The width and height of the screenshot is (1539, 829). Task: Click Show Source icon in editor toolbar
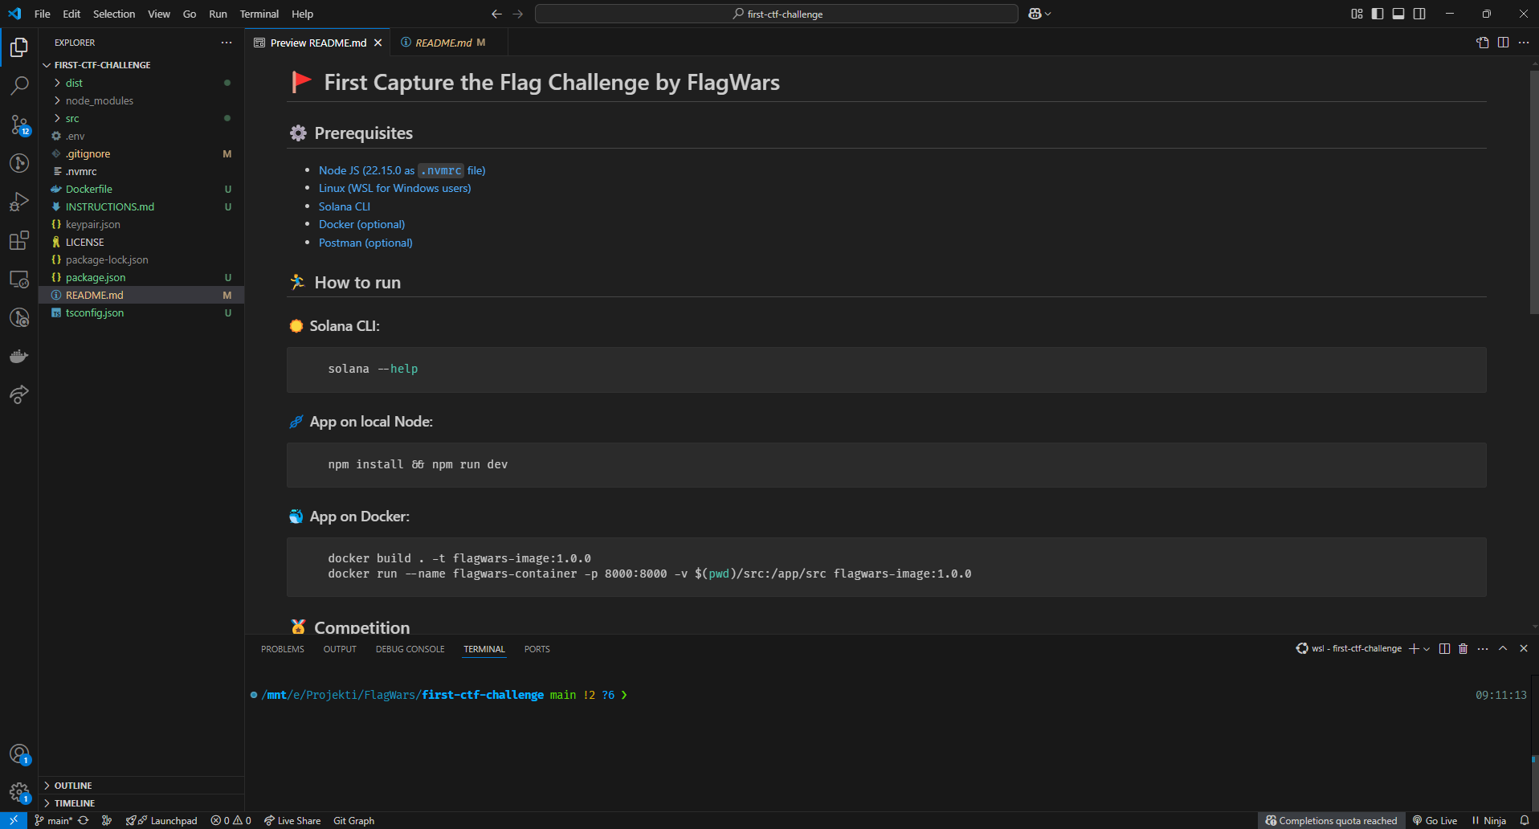point(1483,43)
